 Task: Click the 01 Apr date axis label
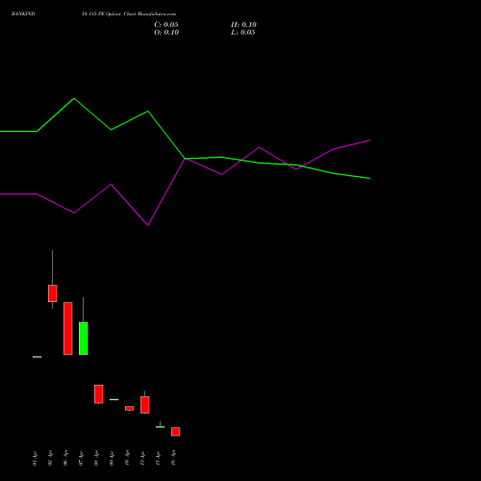[x=35, y=459]
